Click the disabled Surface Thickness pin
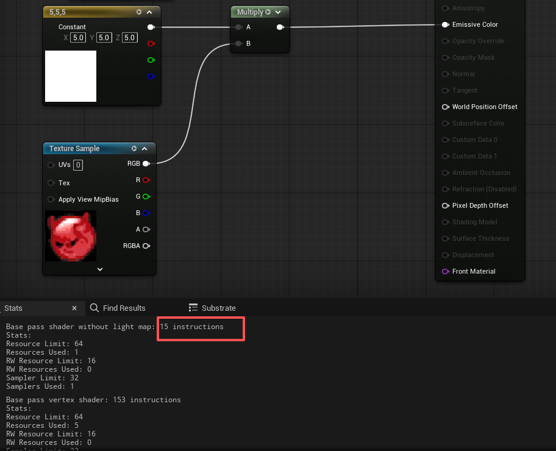556x451 pixels. (x=446, y=239)
